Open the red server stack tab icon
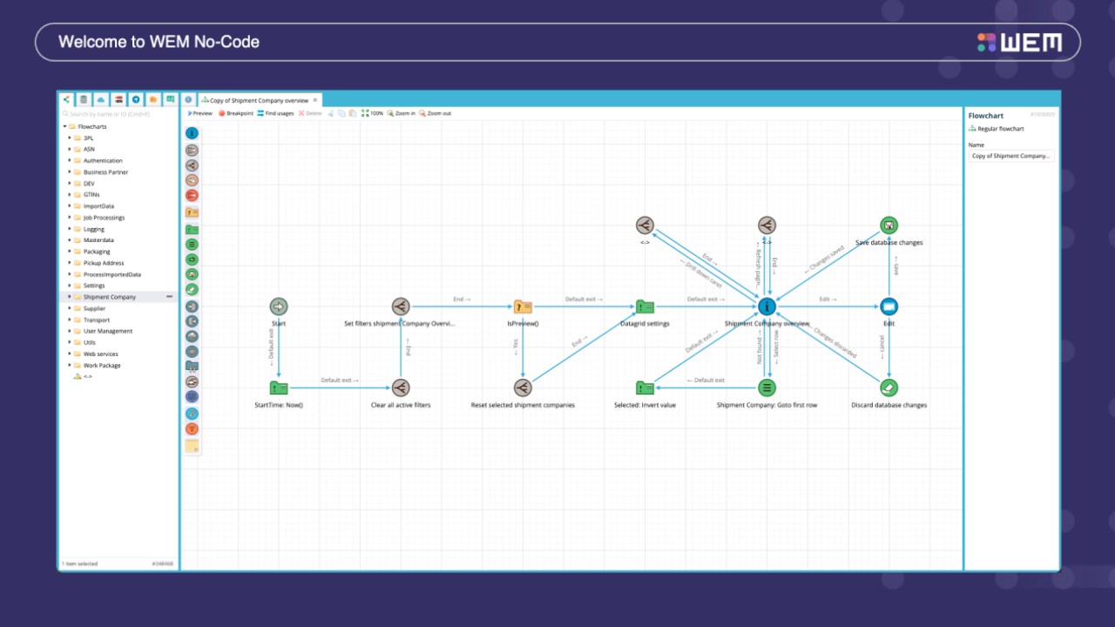Screen dimensions: 1115x627 click(118, 99)
